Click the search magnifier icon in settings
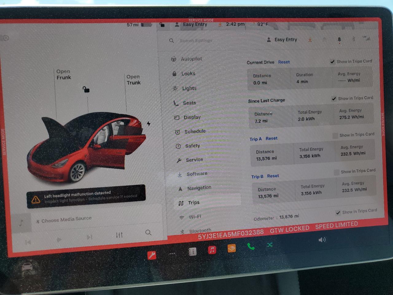This screenshot has width=393, height=295. [x=171, y=41]
